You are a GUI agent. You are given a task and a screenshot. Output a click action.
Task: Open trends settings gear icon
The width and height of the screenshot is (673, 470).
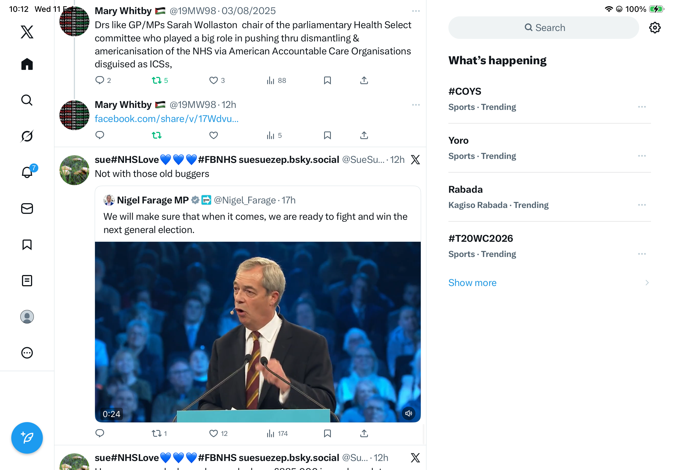[654, 28]
